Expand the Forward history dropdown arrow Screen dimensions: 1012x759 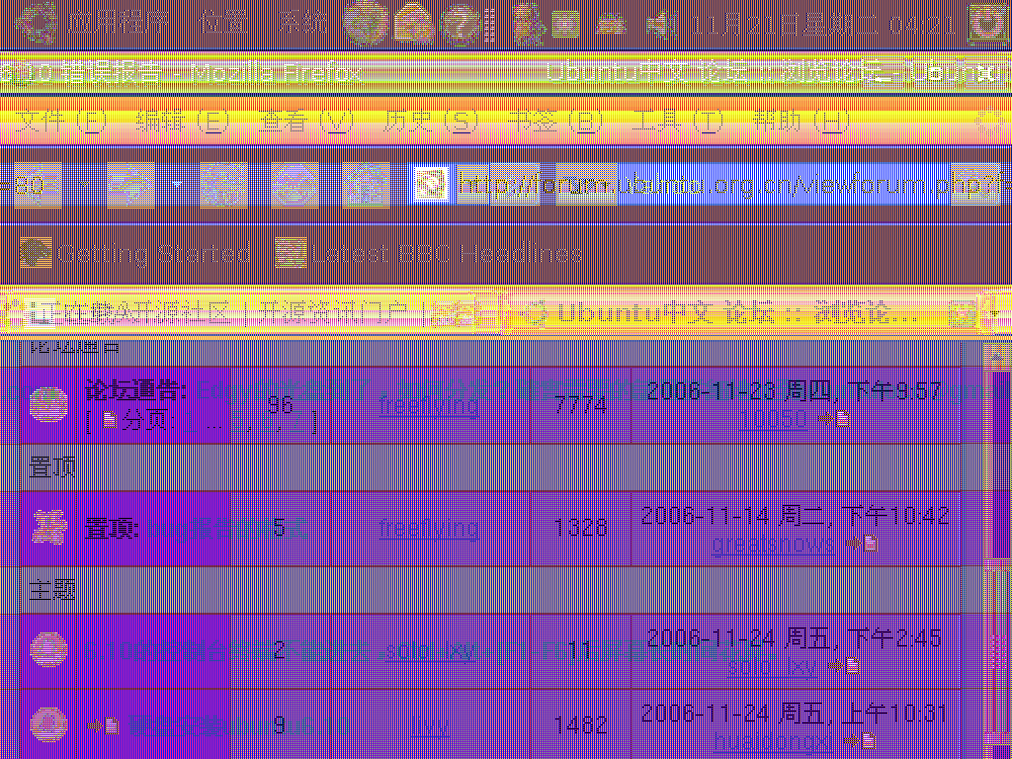[177, 185]
